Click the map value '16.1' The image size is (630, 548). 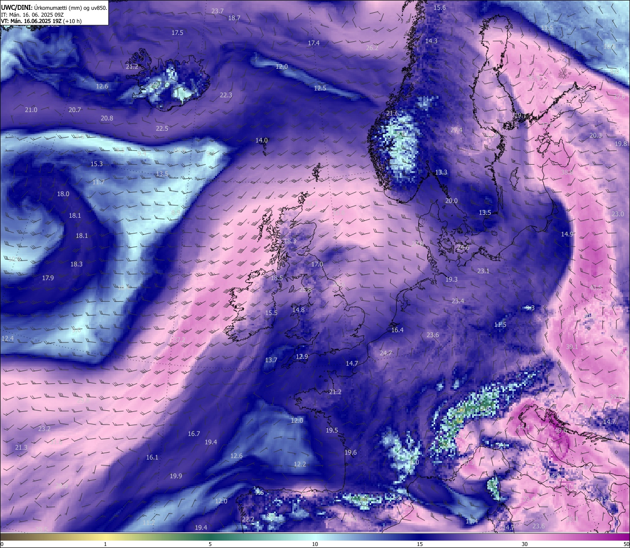[x=152, y=457]
